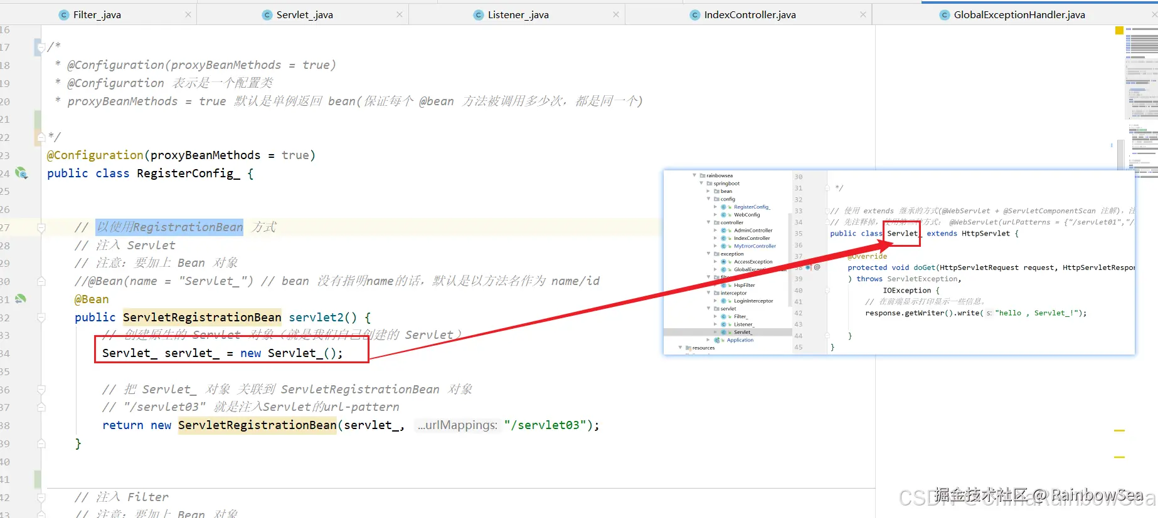Fold the servlet2() method using its gutter marker
The height and width of the screenshot is (518, 1158).
[41, 318]
